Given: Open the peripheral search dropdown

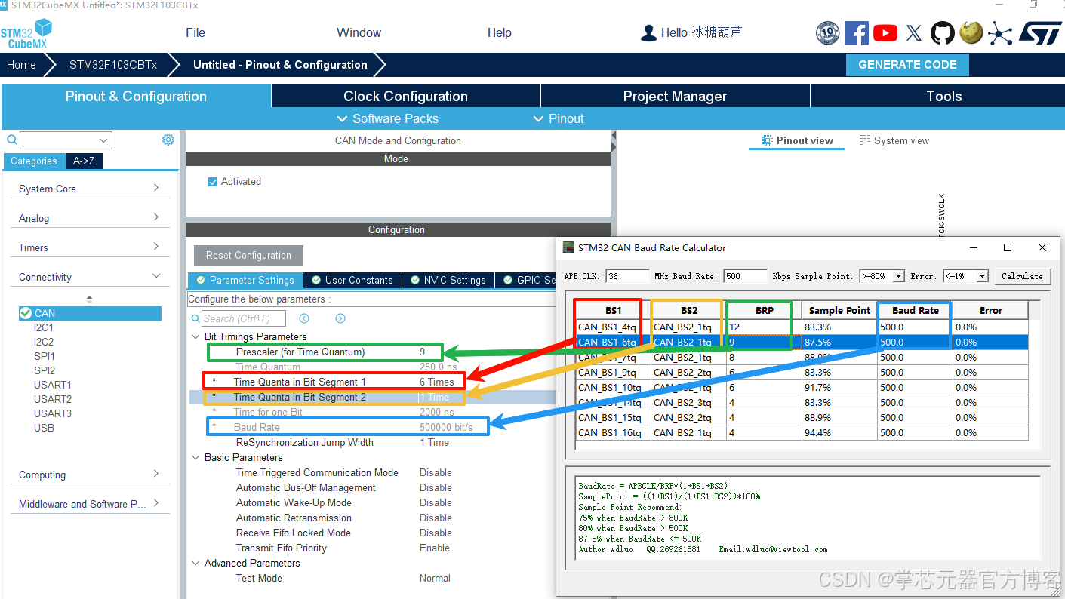Looking at the screenshot, I should [x=103, y=140].
